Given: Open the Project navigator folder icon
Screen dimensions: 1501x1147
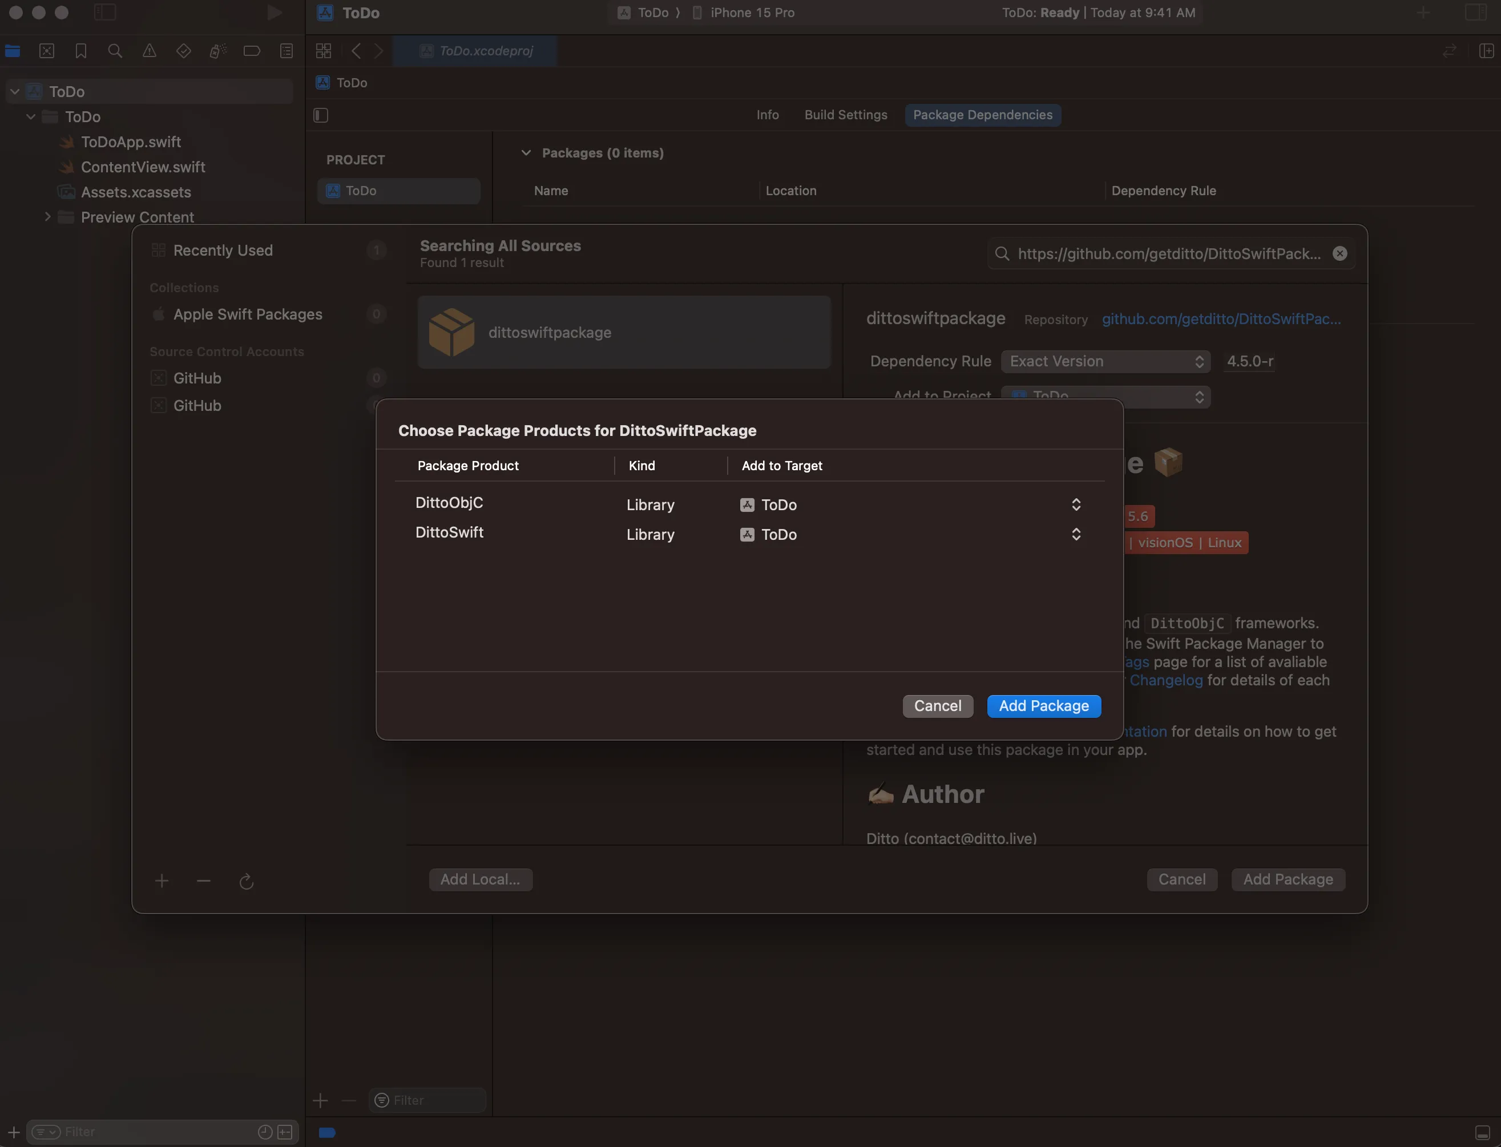Looking at the screenshot, I should [13, 51].
